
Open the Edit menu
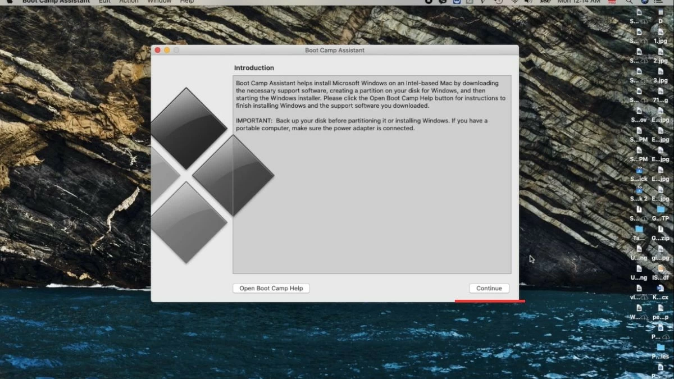coord(104,2)
